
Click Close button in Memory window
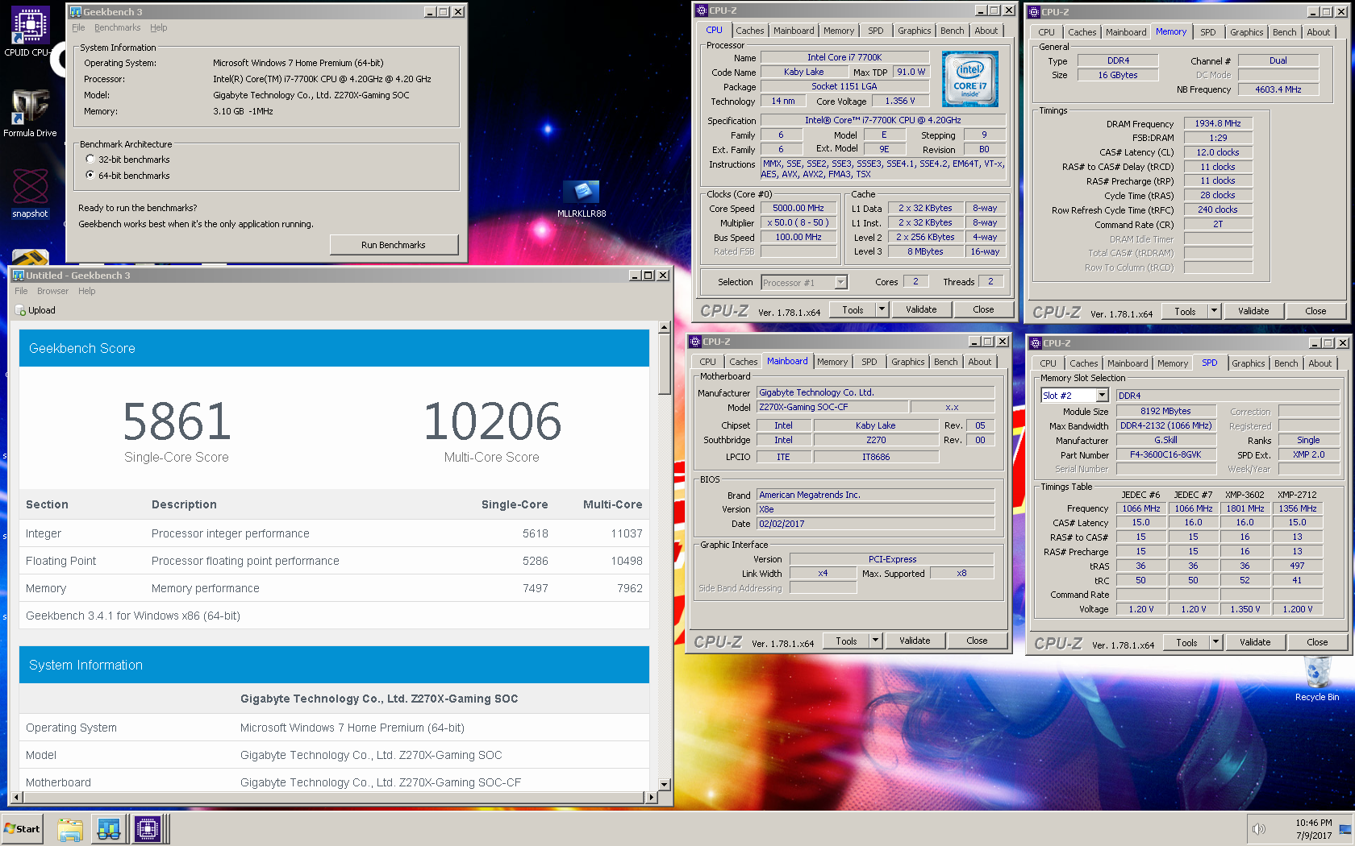pyautogui.click(x=1315, y=311)
